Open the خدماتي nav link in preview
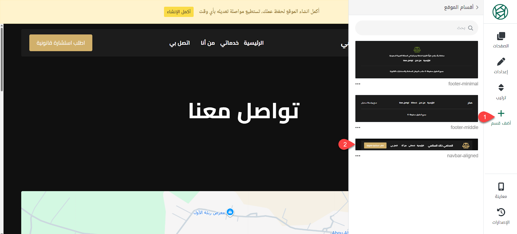This screenshot has height=234, width=517. [x=229, y=43]
